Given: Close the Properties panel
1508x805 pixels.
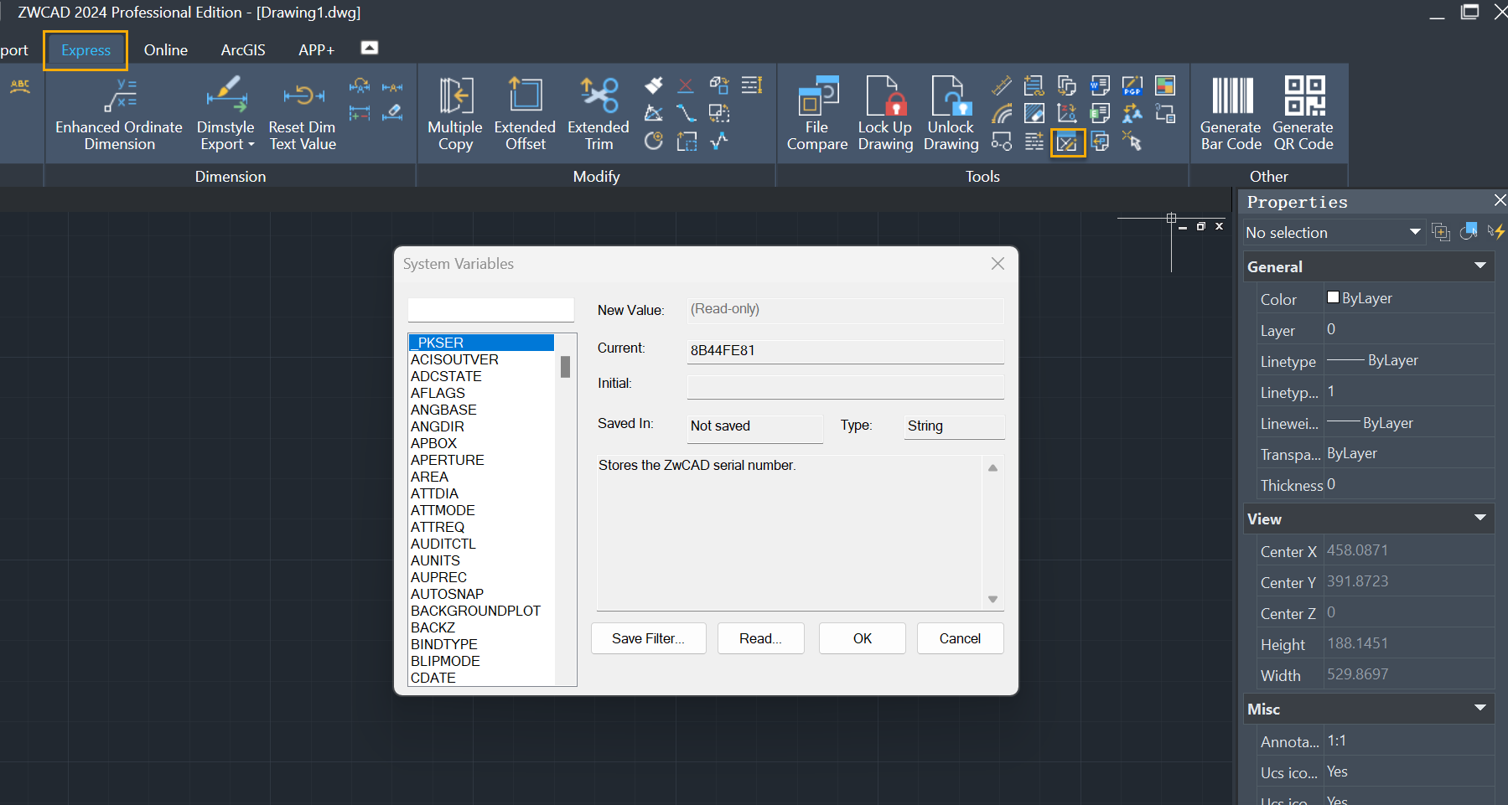Looking at the screenshot, I should (x=1500, y=200).
